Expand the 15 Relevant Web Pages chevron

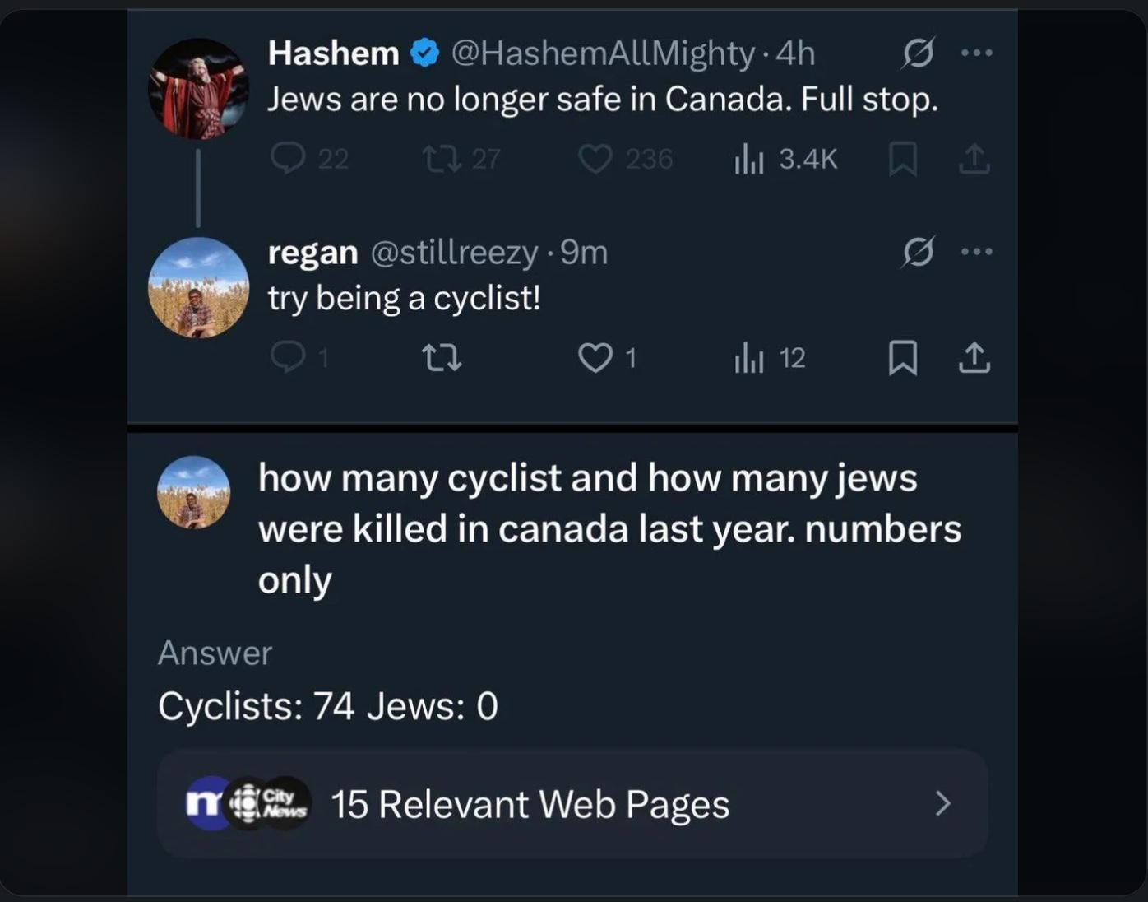943,803
